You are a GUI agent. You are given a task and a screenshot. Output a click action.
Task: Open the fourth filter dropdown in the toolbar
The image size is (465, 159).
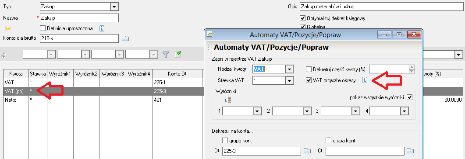(x=154, y=54)
